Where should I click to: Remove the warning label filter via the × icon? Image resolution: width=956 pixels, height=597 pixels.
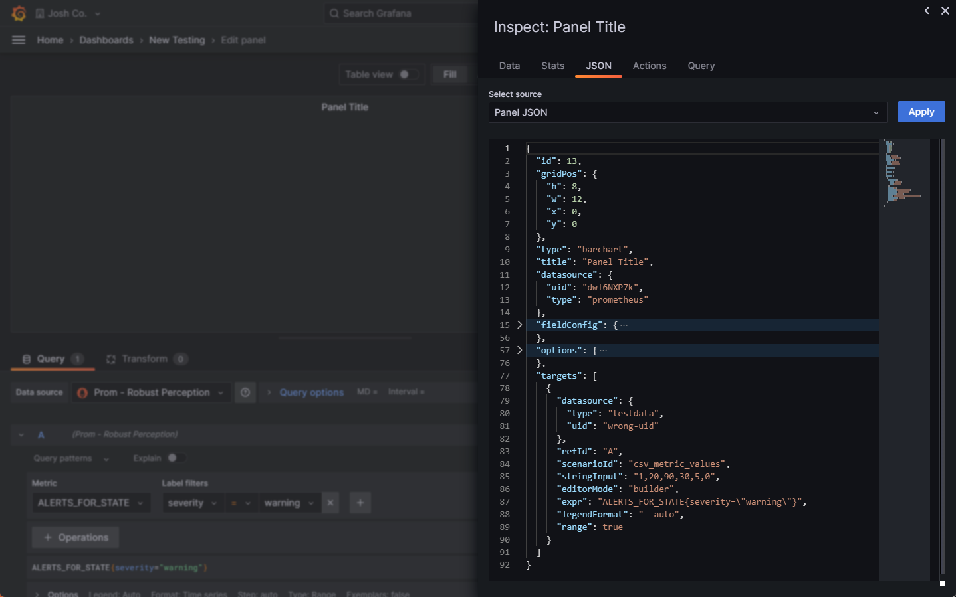[330, 503]
